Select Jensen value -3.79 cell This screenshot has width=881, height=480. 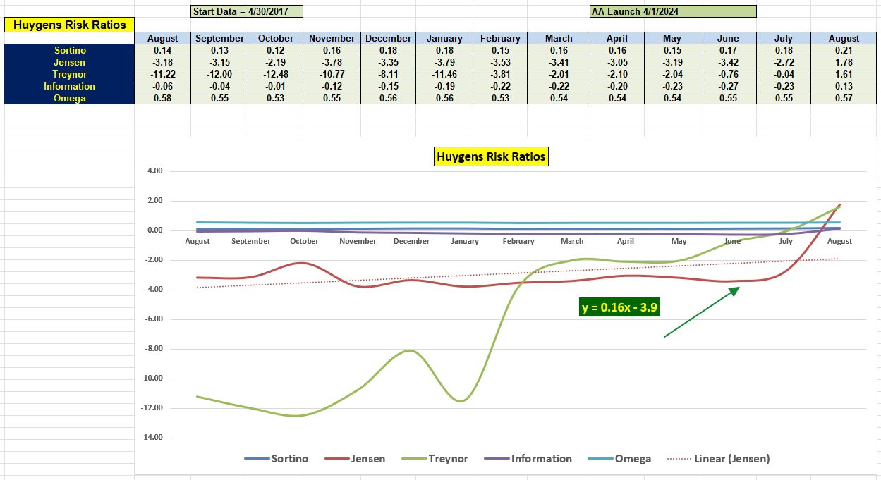[444, 62]
